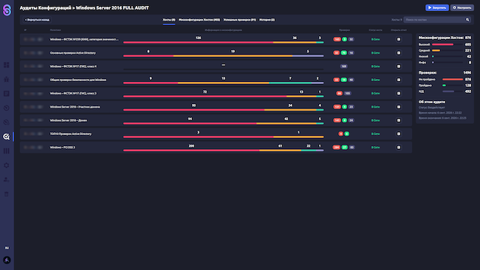Focus the host search input field
Screen dimensions: 480x270
tap(434, 20)
